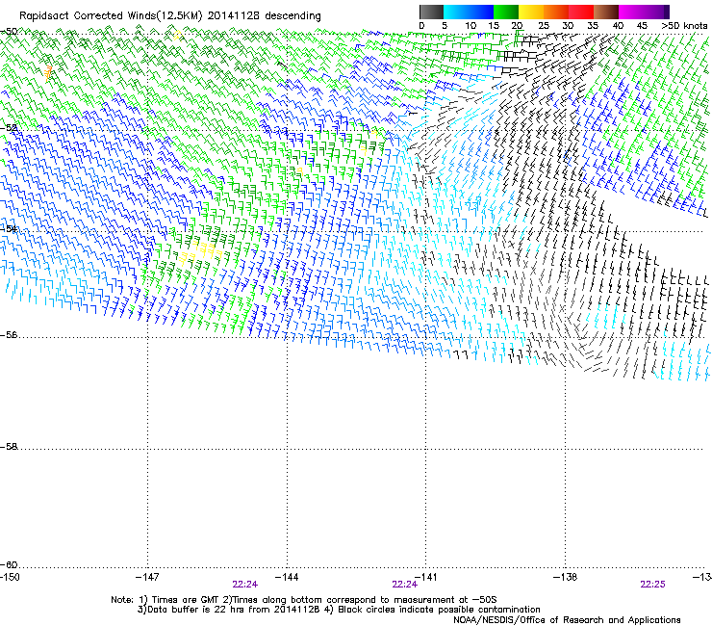Screen dimensions: 712x626
Task: Click the note line '3)Data buffer is 22 hrs'
Action: (x=339, y=610)
